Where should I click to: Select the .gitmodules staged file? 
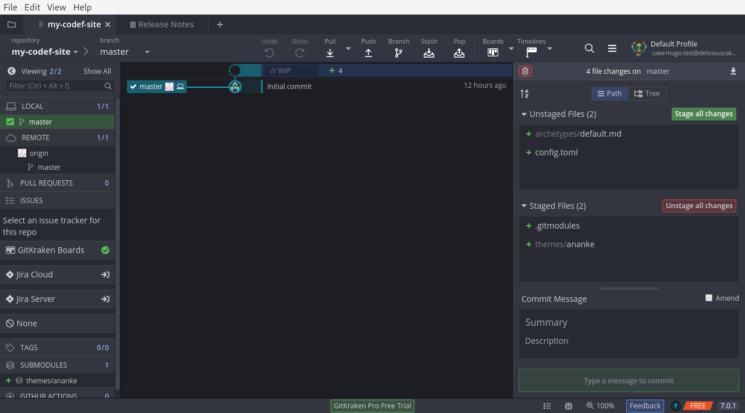629,226
